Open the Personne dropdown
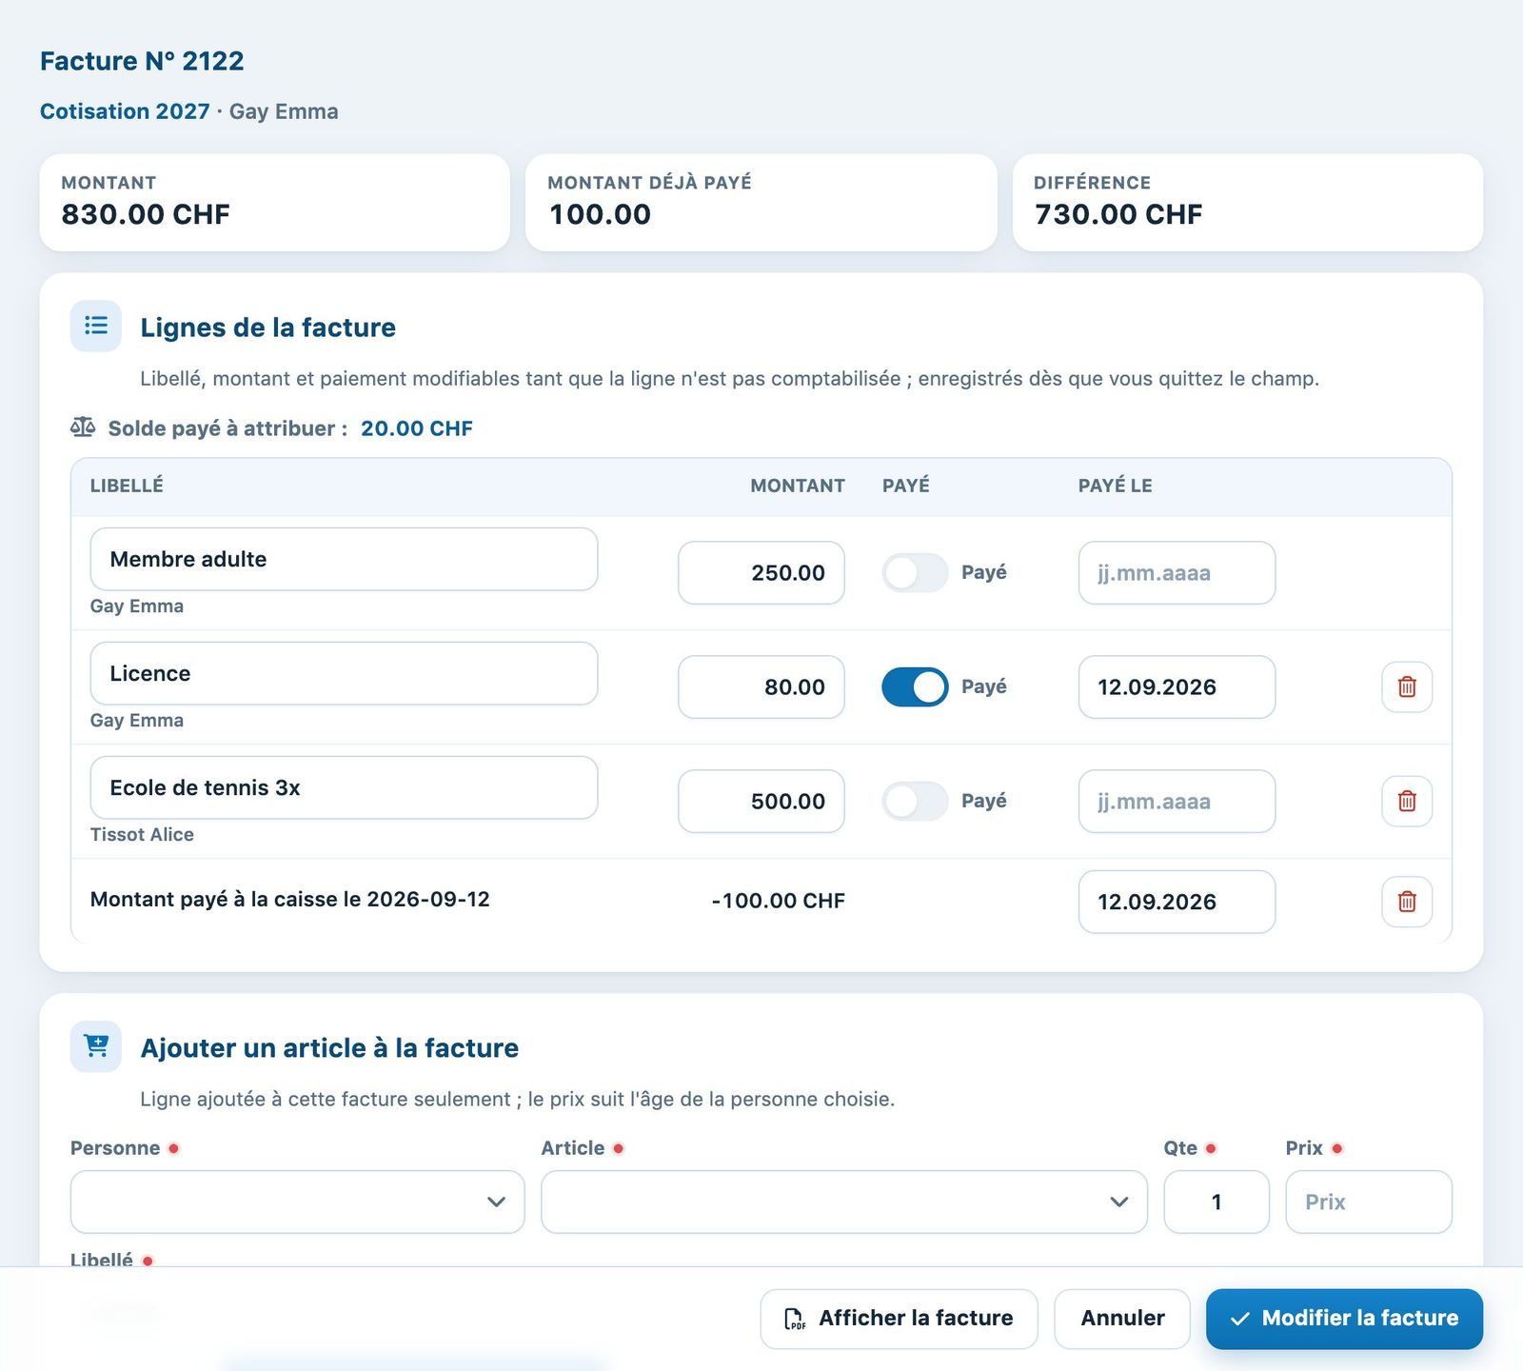Viewport: 1523px width, 1371px height. pyautogui.click(x=297, y=1202)
